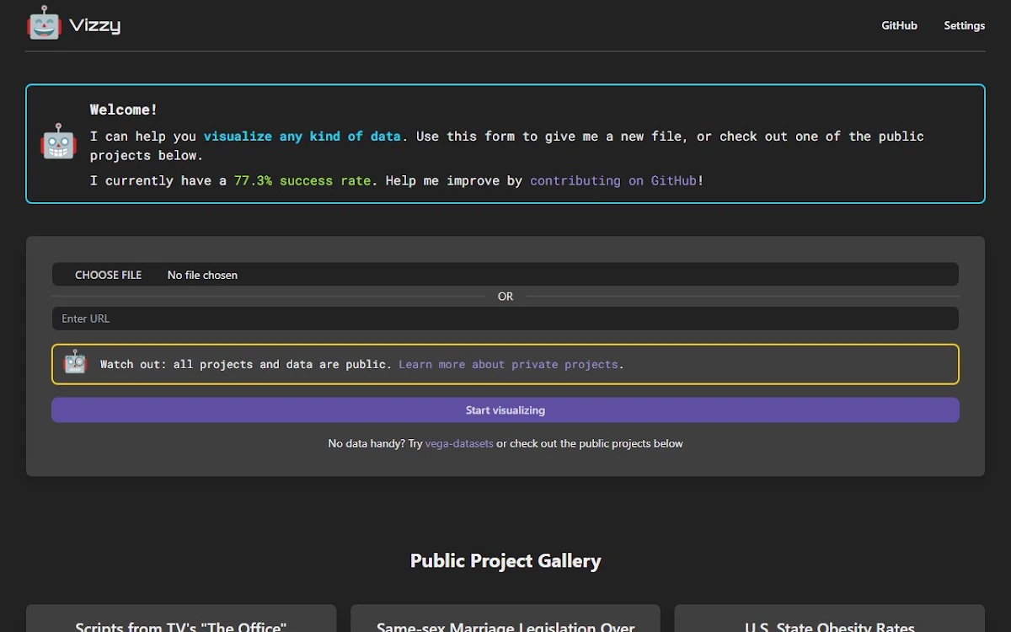
Task: Open Learn more about private projects link
Action: tap(508, 364)
